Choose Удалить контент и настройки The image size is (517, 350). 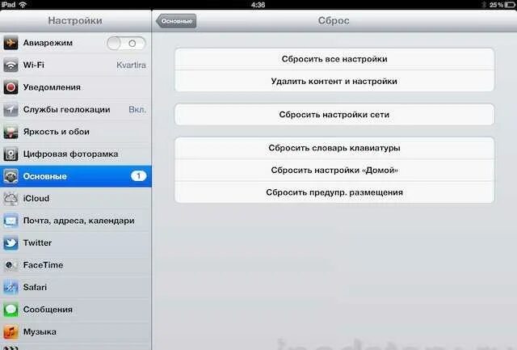(334, 81)
